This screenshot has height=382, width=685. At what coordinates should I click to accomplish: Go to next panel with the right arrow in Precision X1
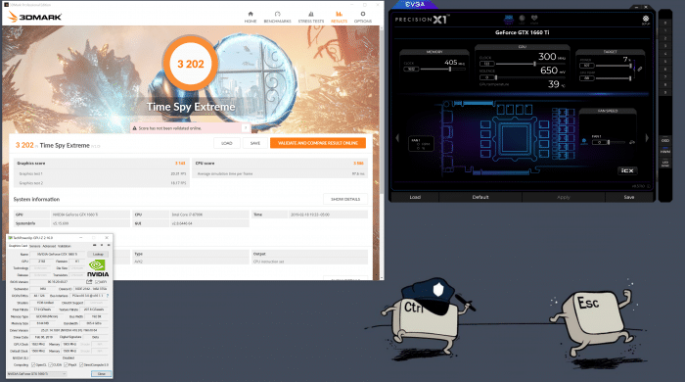coord(647,138)
